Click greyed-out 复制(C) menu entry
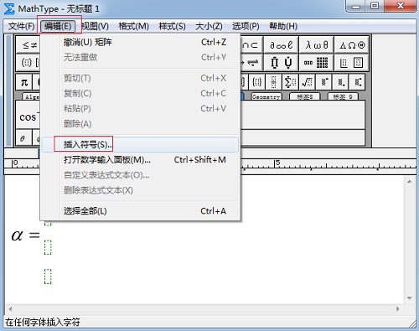Screen dimensions: 419x331 (140, 93)
